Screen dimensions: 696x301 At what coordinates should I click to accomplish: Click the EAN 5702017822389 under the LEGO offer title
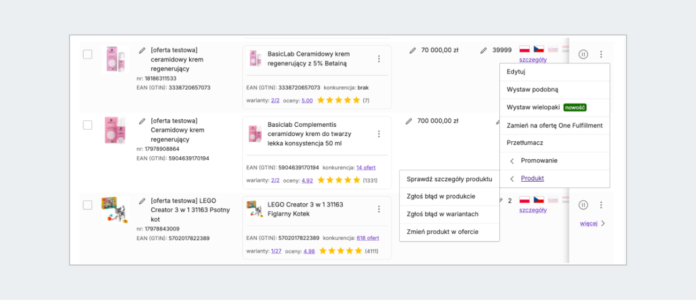click(x=188, y=238)
